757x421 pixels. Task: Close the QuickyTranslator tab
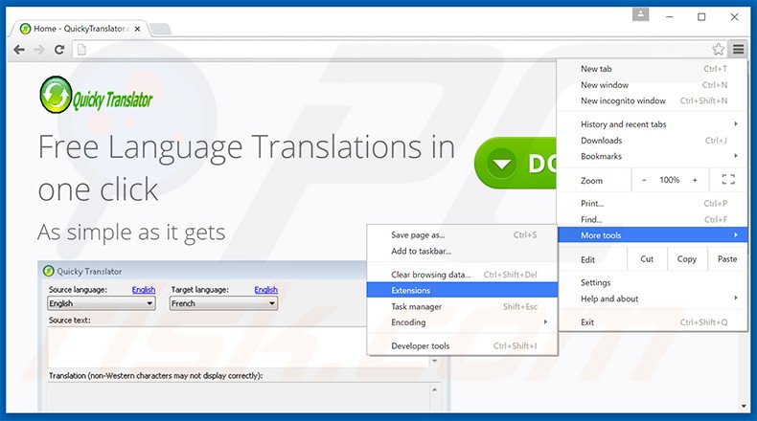coord(137,29)
